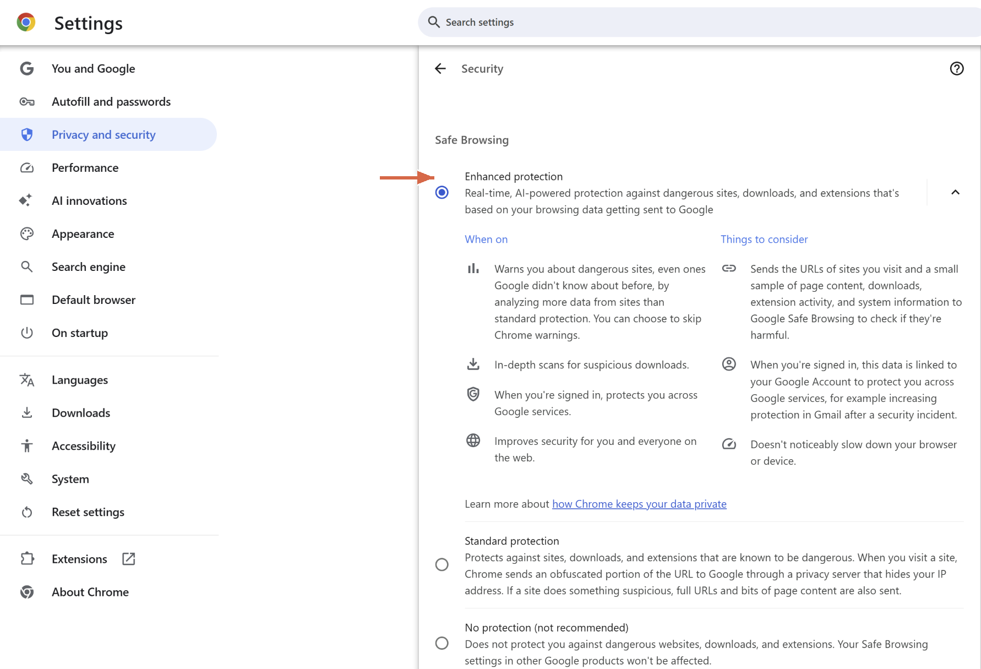Click the 'Enhanced protection' title text

tap(514, 176)
